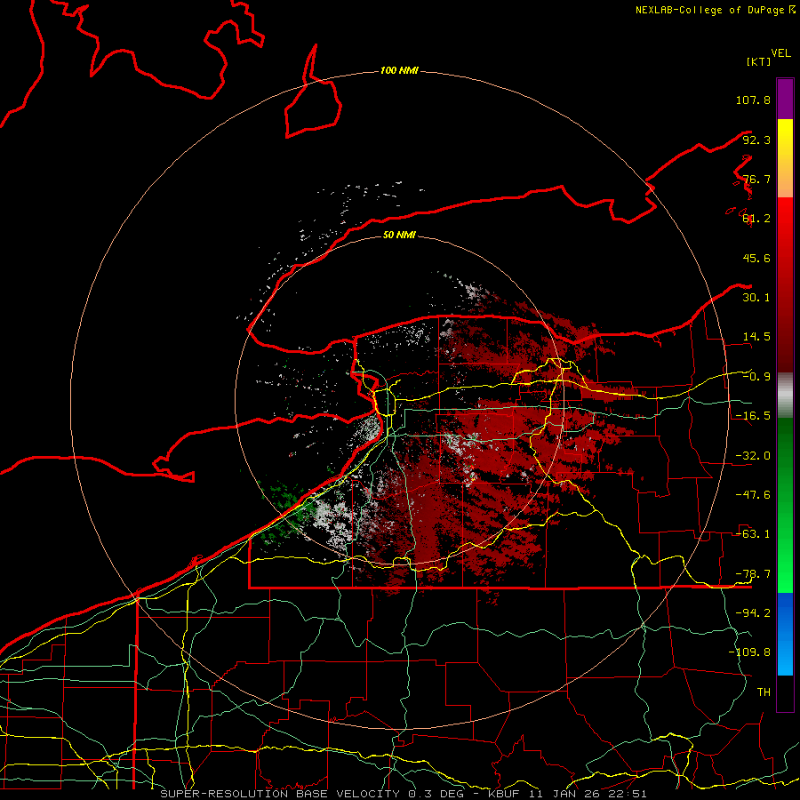
Task: Click the TH legend label
Action: click(764, 692)
